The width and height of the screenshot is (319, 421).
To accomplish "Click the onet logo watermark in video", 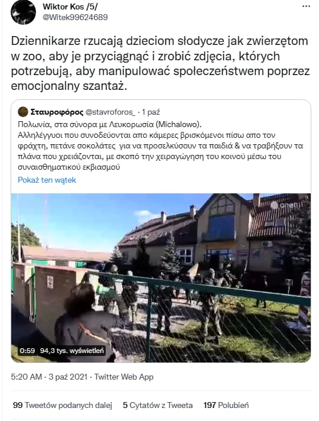I will tap(284, 205).
